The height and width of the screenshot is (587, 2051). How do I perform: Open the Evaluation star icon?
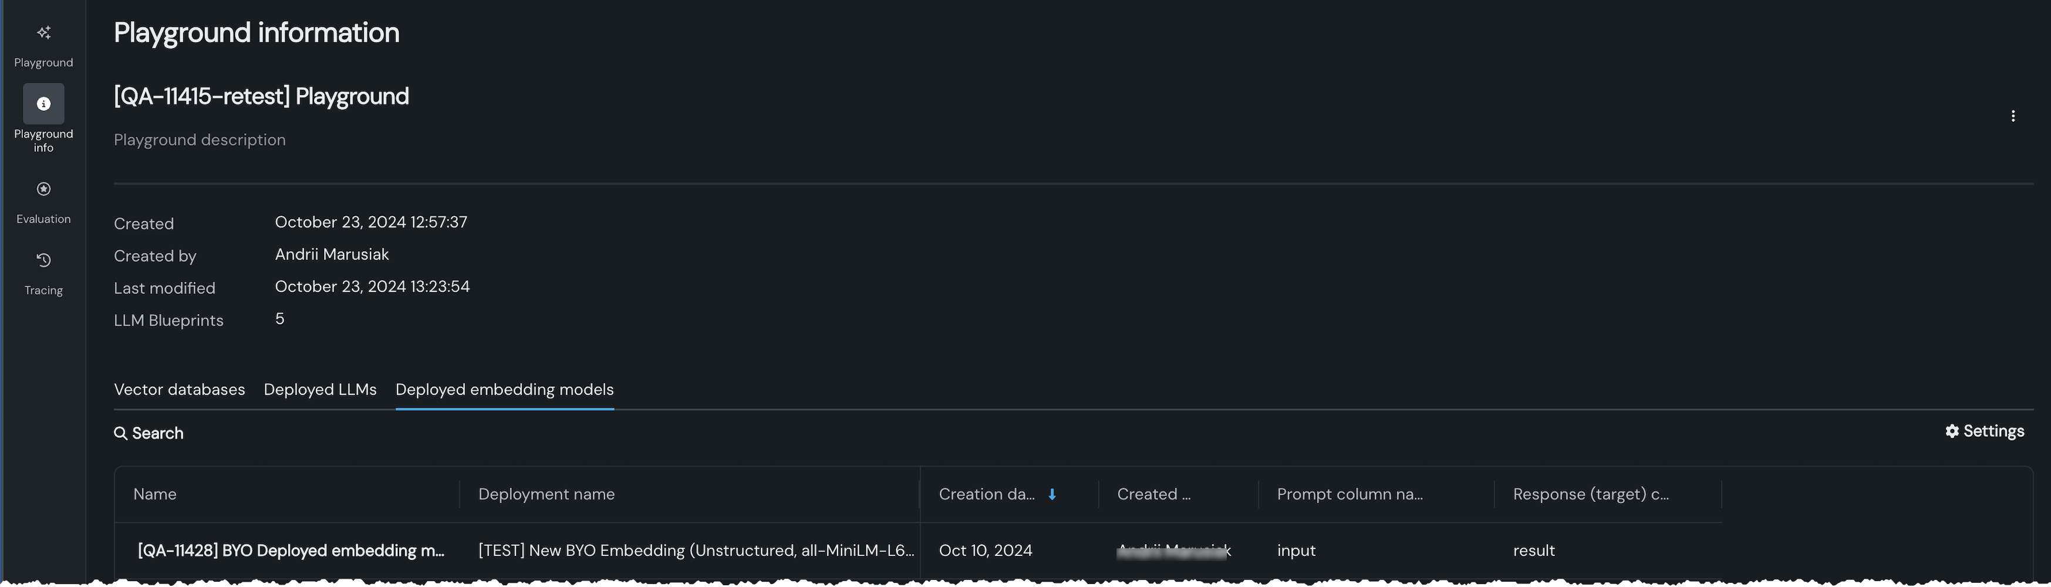click(x=44, y=190)
